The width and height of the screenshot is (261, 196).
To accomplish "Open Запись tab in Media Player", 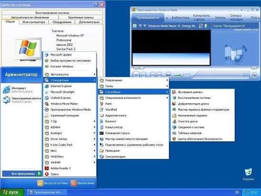I will coord(220,18).
